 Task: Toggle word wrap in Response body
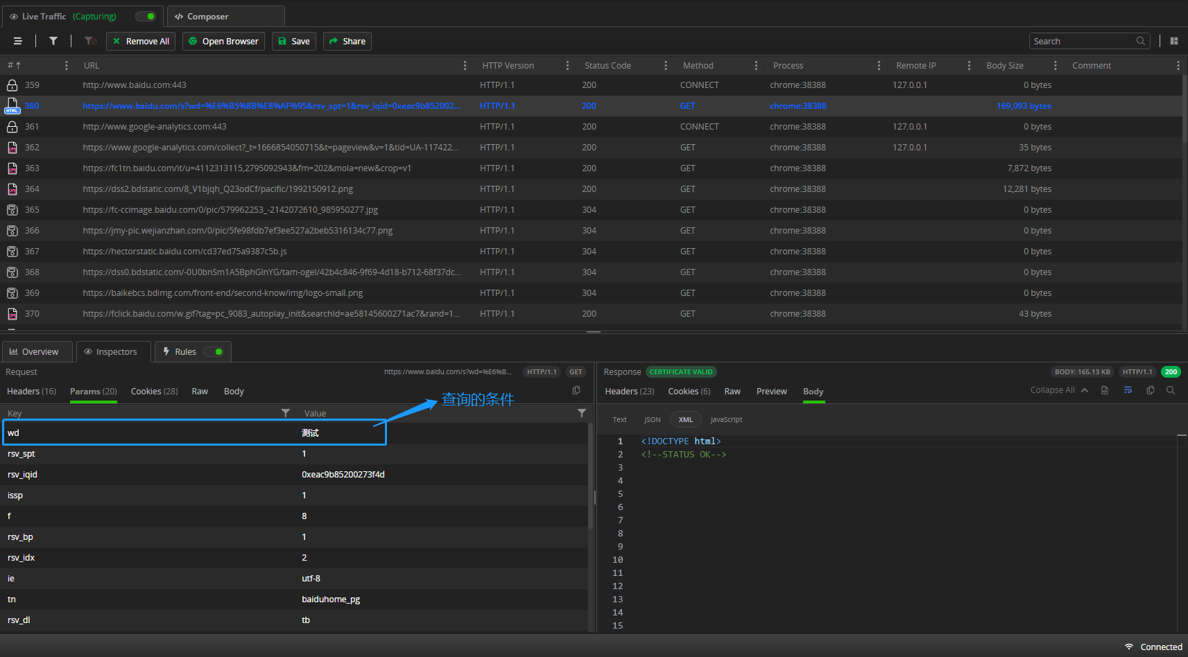point(1128,390)
